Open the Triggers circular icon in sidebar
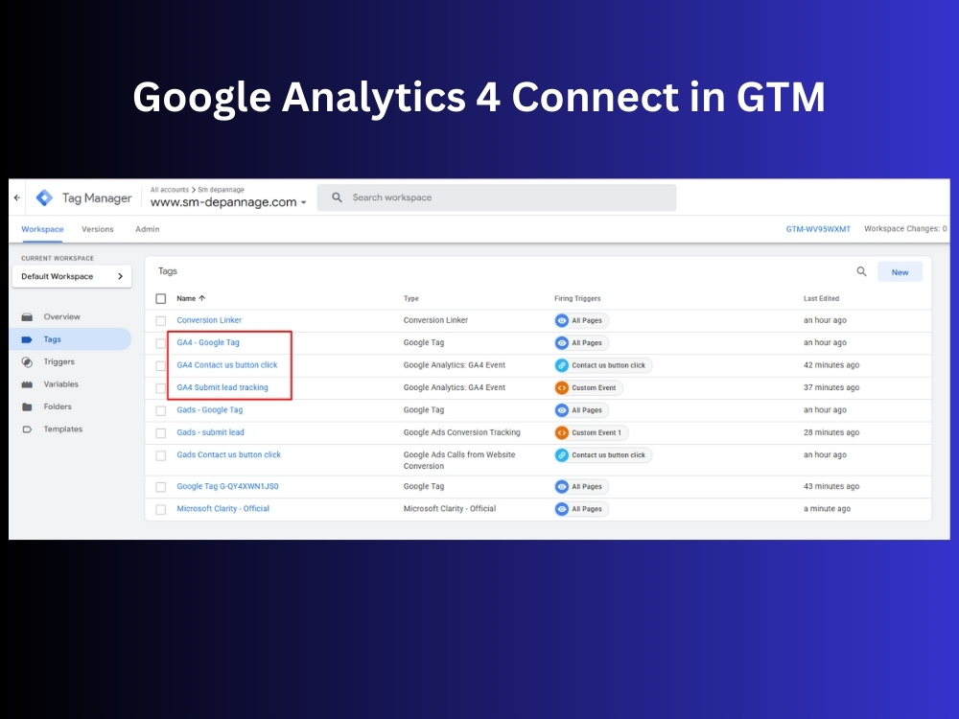This screenshot has width=959, height=719. click(x=27, y=362)
